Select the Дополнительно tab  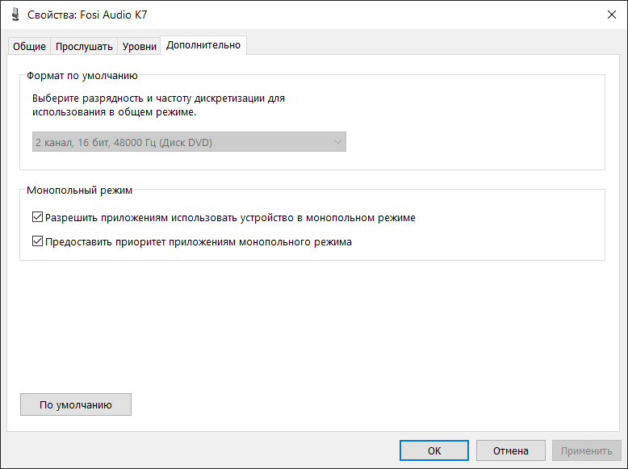tap(203, 45)
